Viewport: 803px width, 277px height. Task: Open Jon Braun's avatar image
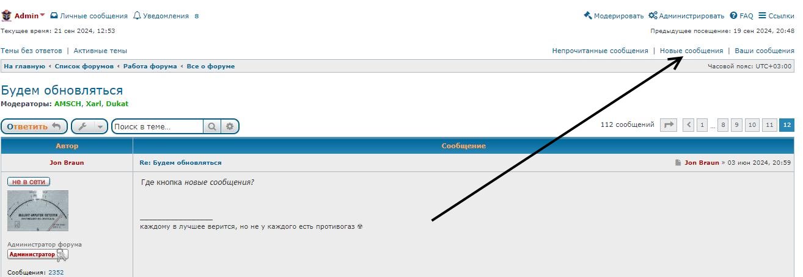click(x=38, y=210)
